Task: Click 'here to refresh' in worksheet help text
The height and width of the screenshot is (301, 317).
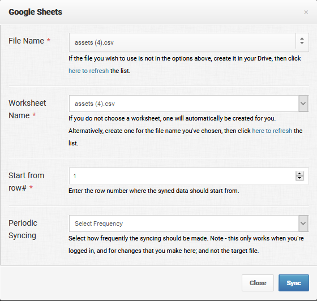Action: pos(272,131)
